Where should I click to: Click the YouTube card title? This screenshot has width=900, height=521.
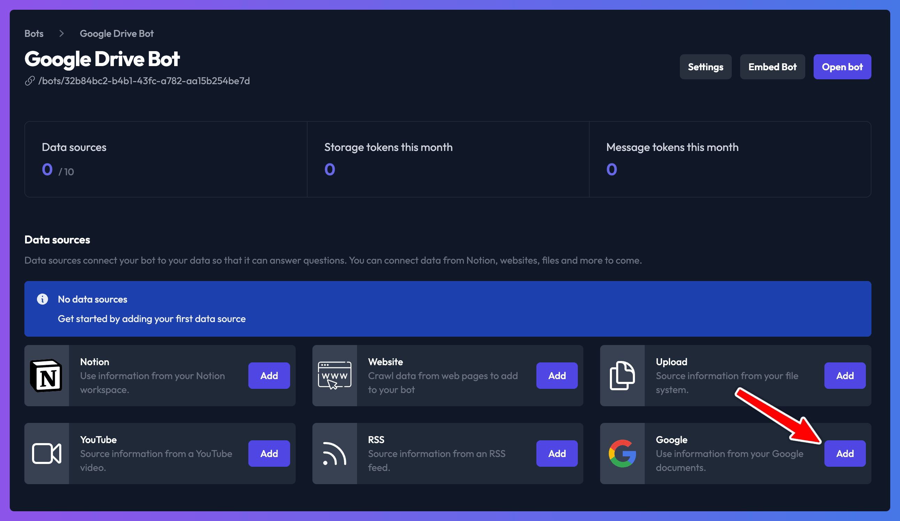coord(98,440)
